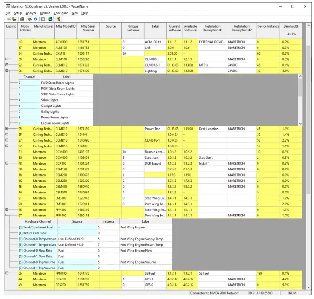Click the DCR Export label cell
Screen dimensions: 314x299
tap(155, 163)
